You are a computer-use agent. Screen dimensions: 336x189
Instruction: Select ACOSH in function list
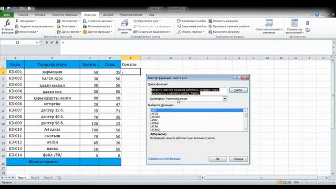[x=155, y=117]
